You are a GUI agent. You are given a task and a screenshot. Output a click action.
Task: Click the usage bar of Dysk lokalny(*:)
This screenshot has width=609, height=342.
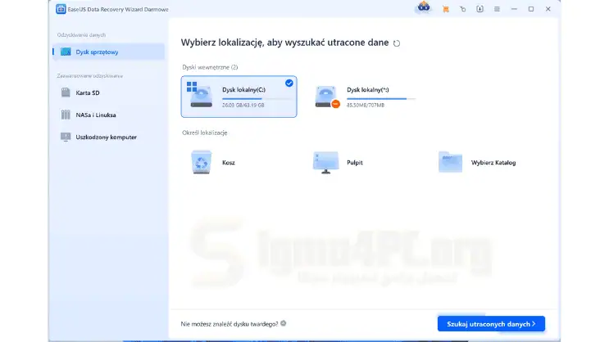coord(381,99)
